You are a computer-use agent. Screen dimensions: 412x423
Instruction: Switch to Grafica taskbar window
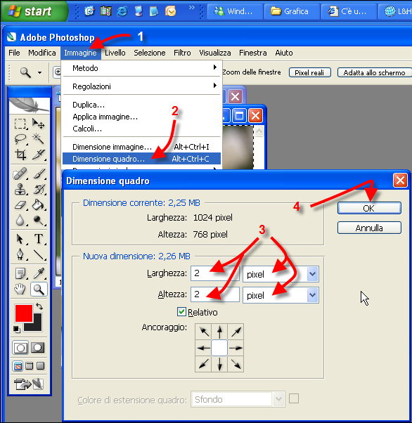coord(292,11)
